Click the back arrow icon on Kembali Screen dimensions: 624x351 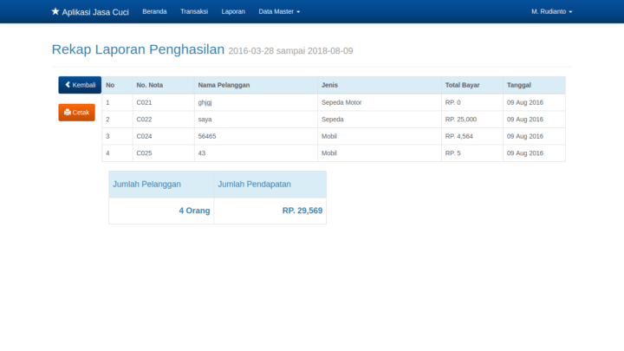(x=68, y=85)
